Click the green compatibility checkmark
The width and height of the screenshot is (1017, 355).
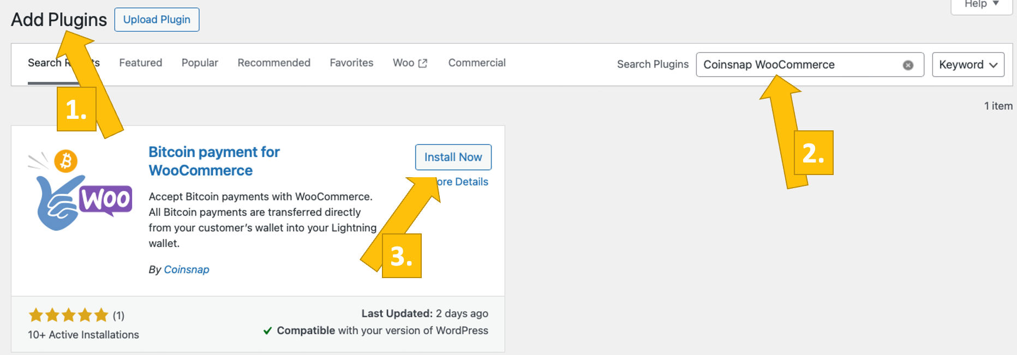pos(267,330)
